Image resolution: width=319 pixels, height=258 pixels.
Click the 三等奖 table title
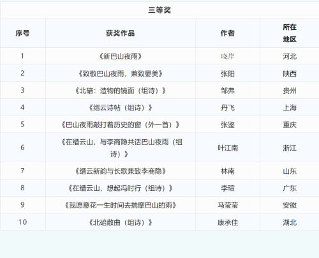159,10
